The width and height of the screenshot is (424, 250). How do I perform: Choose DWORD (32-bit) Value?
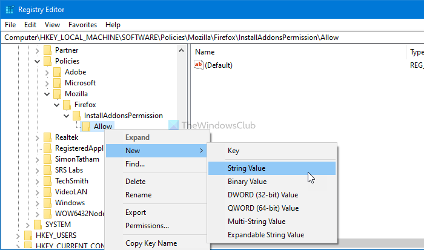click(272, 195)
